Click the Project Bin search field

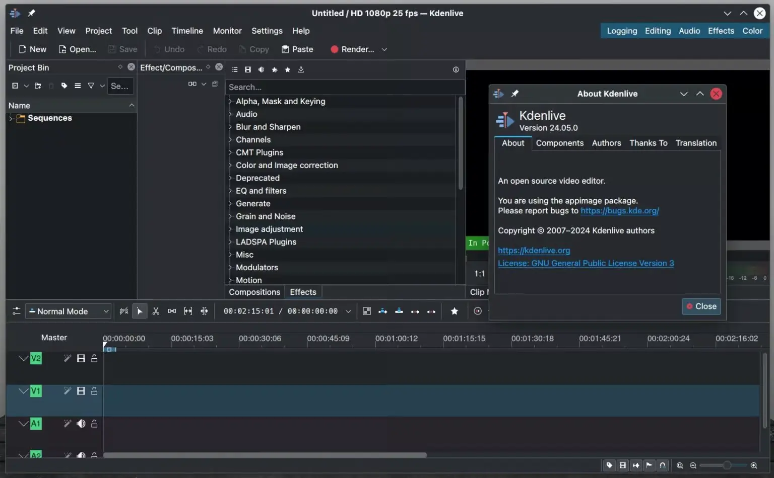click(x=120, y=86)
